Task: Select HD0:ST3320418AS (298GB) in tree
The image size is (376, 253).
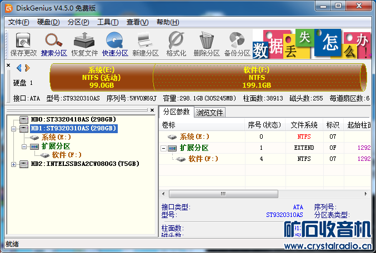Action: click(73, 119)
